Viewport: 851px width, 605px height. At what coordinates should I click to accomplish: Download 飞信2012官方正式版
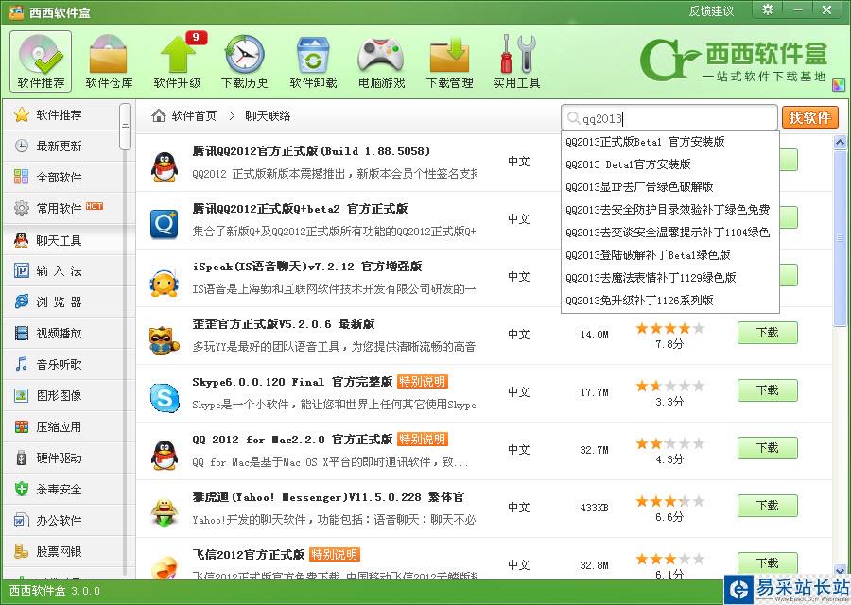pos(768,562)
